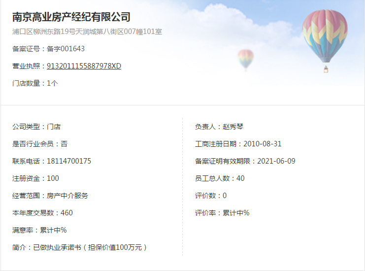Select the company name heading
Viewport: 365px width, 271px height.
(71, 17)
